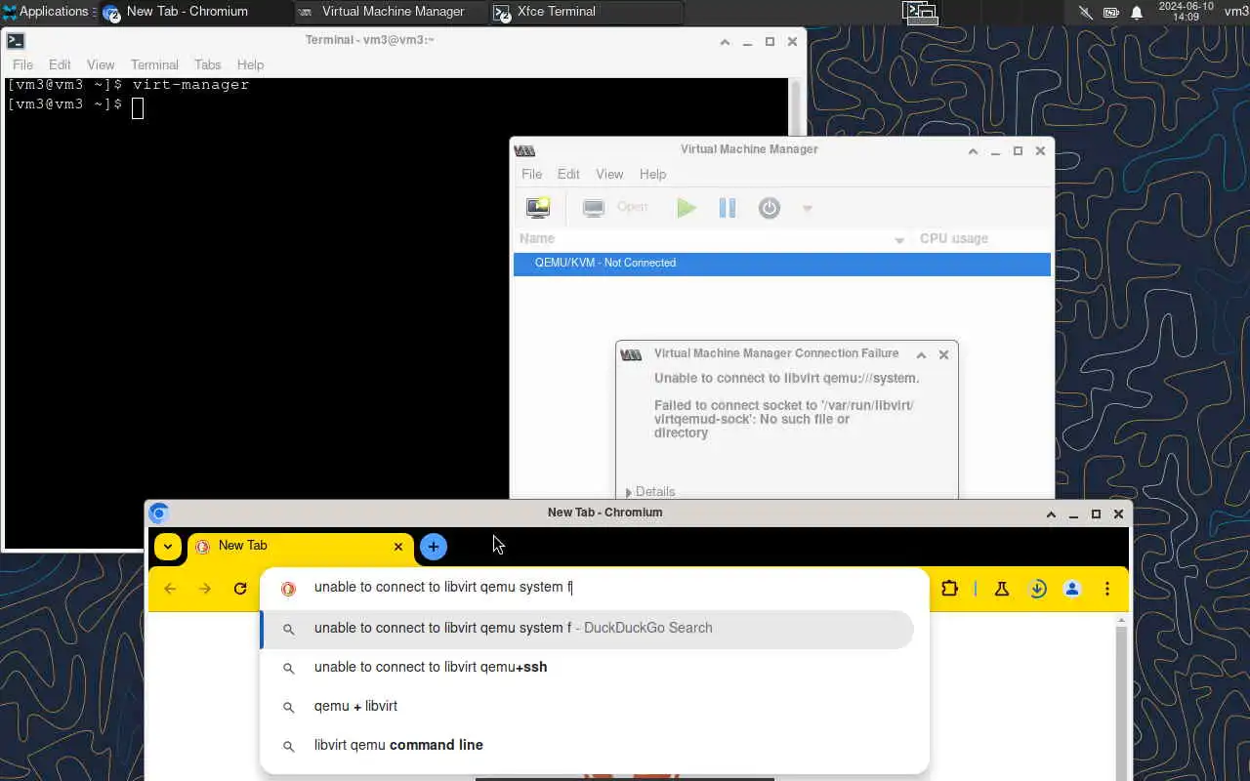Click the Chromium logo icon in window titlebar
The width and height of the screenshot is (1250, 781).
click(x=159, y=514)
